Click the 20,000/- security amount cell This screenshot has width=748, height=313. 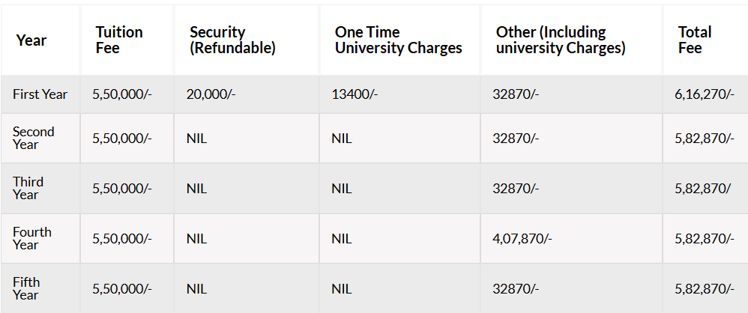211,94
